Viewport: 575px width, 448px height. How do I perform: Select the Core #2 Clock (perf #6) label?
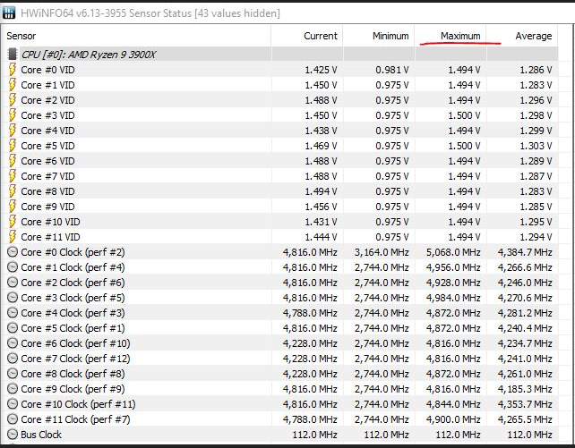coord(73,283)
